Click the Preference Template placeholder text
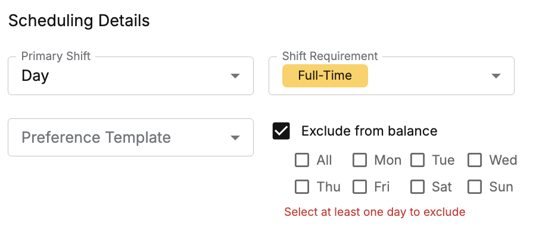This screenshot has width=536, height=245. (x=96, y=137)
